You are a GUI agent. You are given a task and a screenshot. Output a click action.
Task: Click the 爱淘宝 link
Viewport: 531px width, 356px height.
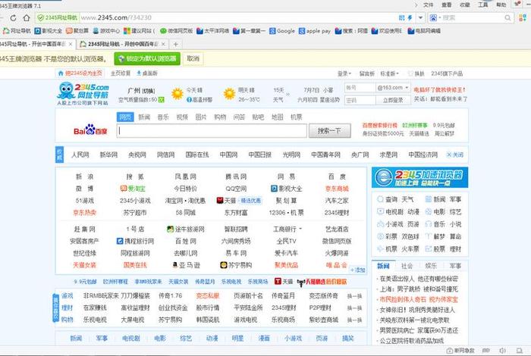click(133, 189)
